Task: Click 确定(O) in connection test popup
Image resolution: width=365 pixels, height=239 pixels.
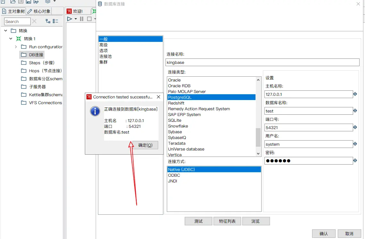Action: 145,145
